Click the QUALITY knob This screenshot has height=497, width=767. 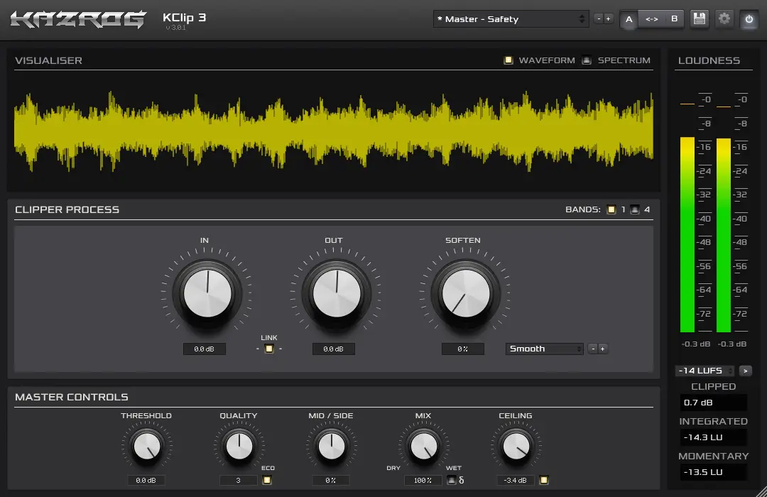coord(239,446)
